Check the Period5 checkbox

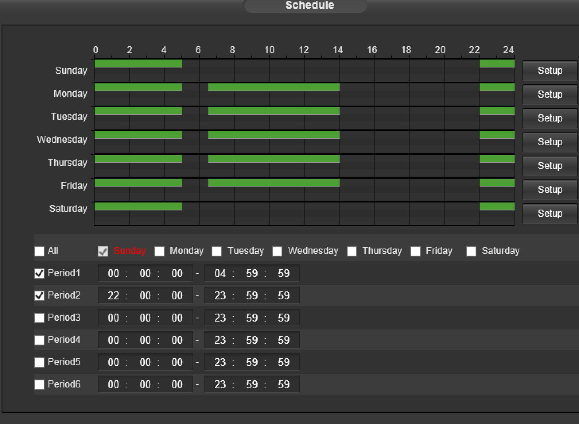pyautogui.click(x=39, y=362)
